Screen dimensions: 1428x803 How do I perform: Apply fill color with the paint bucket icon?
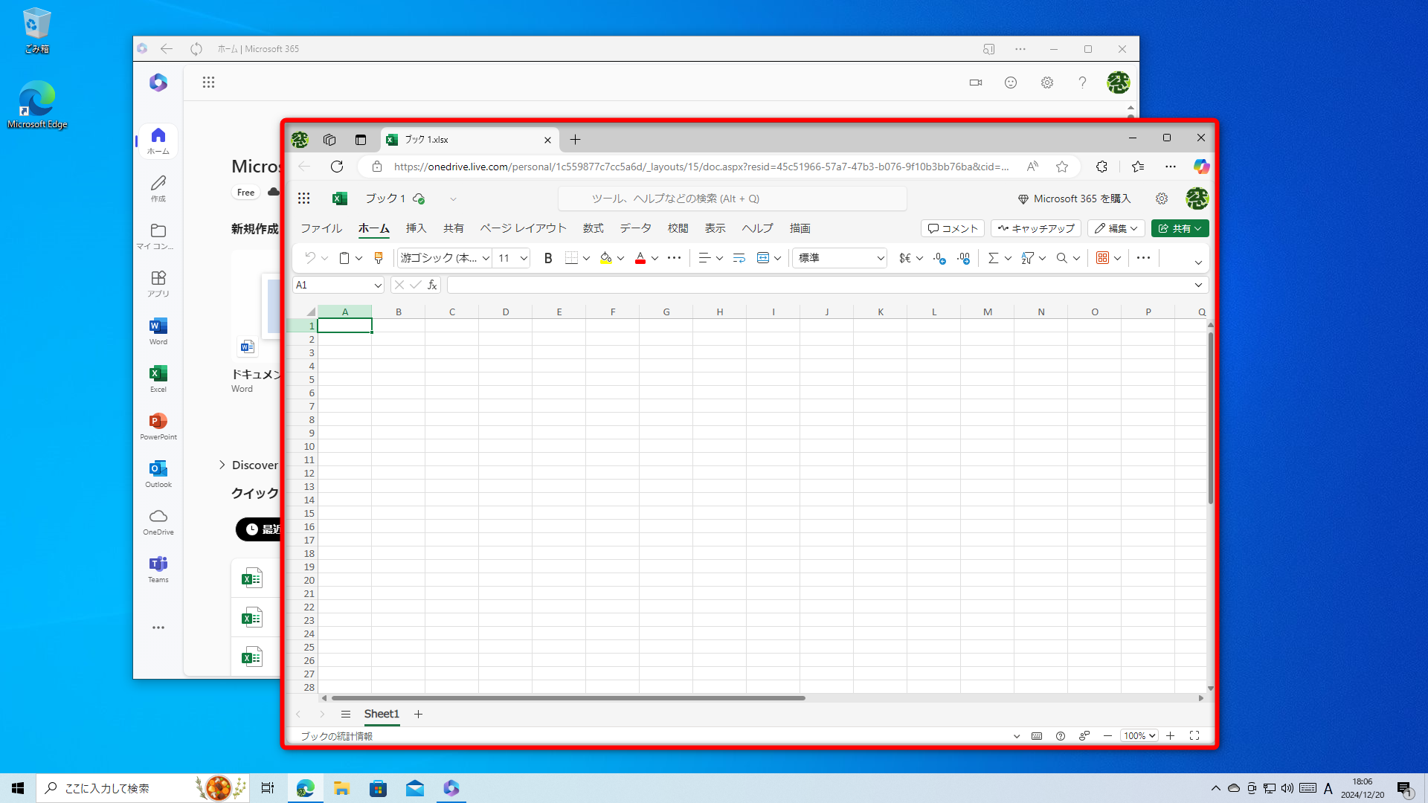(606, 257)
